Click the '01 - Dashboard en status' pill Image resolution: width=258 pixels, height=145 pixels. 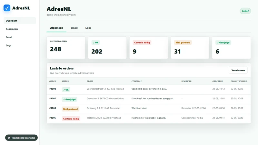coord(21,138)
